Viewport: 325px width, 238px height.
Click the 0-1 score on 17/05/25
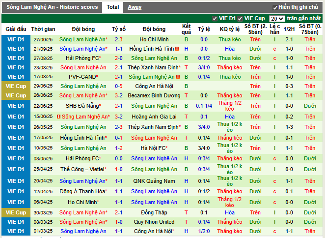118,138
